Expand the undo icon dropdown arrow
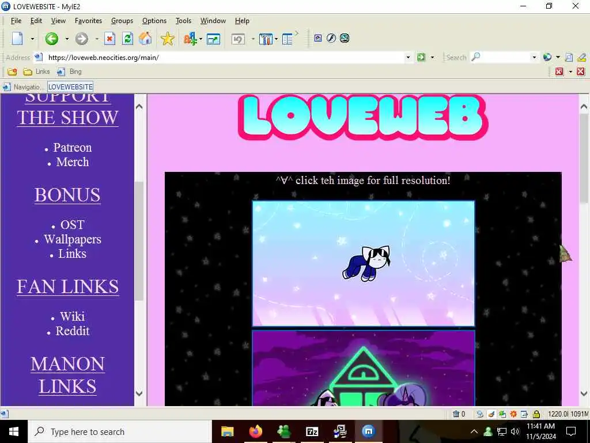This screenshot has height=443, width=590. click(x=253, y=39)
